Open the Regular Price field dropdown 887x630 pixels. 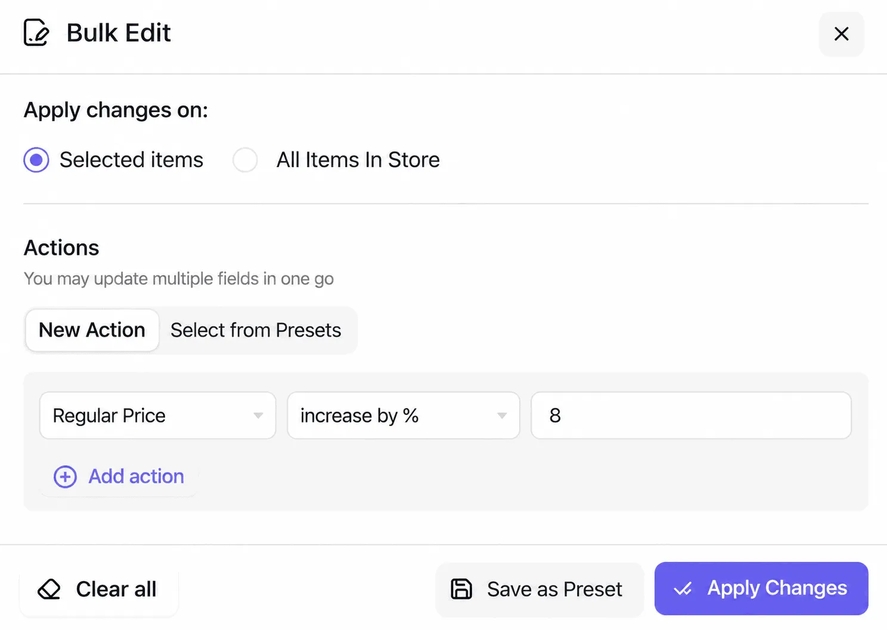tap(157, 415)
